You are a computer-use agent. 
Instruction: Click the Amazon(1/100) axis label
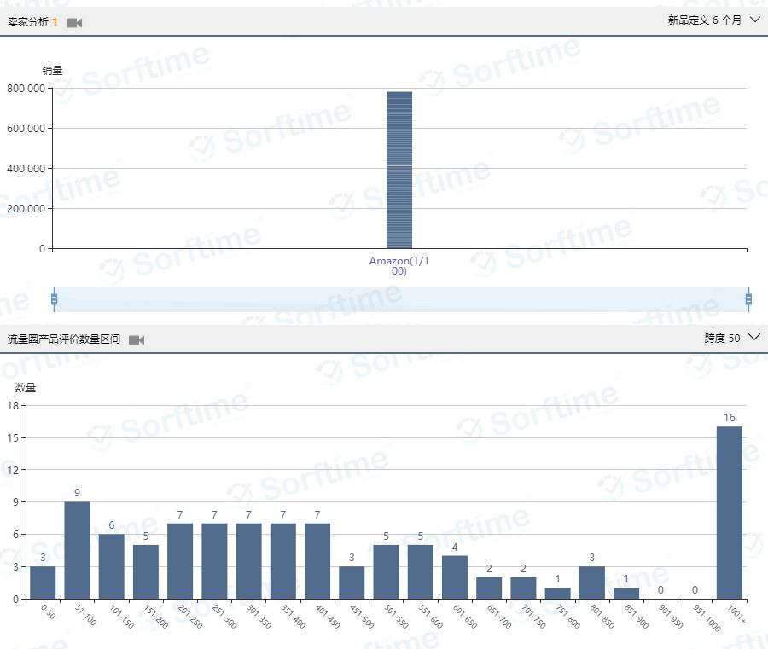click(399, 266)
